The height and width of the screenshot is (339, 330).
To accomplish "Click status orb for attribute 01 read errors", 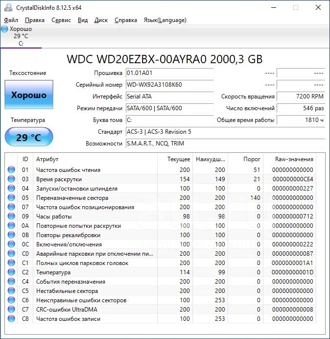I will click(11, 169).
